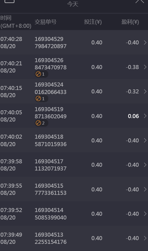Click the orange badge on the 07:40:21 transaction
This screenshot has width=148, height=251.
coord(41,74)
